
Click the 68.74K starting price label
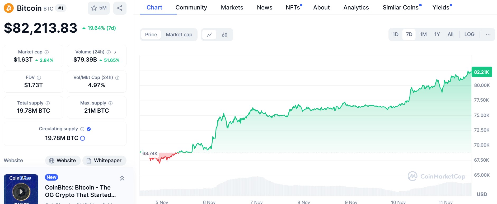tap(150, 153)
